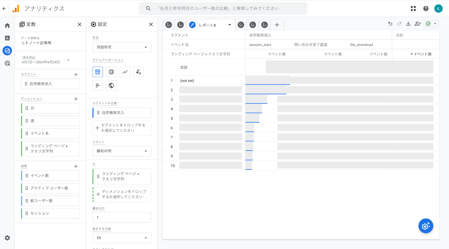
Task: Open Admin settings gear at bottom left
Action: (x=7, y=238)
